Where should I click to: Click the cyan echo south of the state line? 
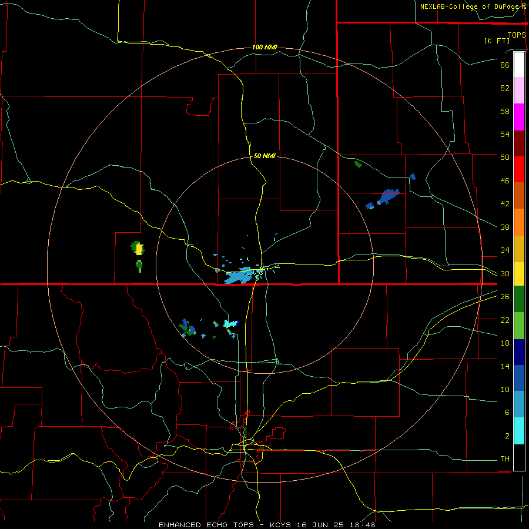tap(231, 324)
